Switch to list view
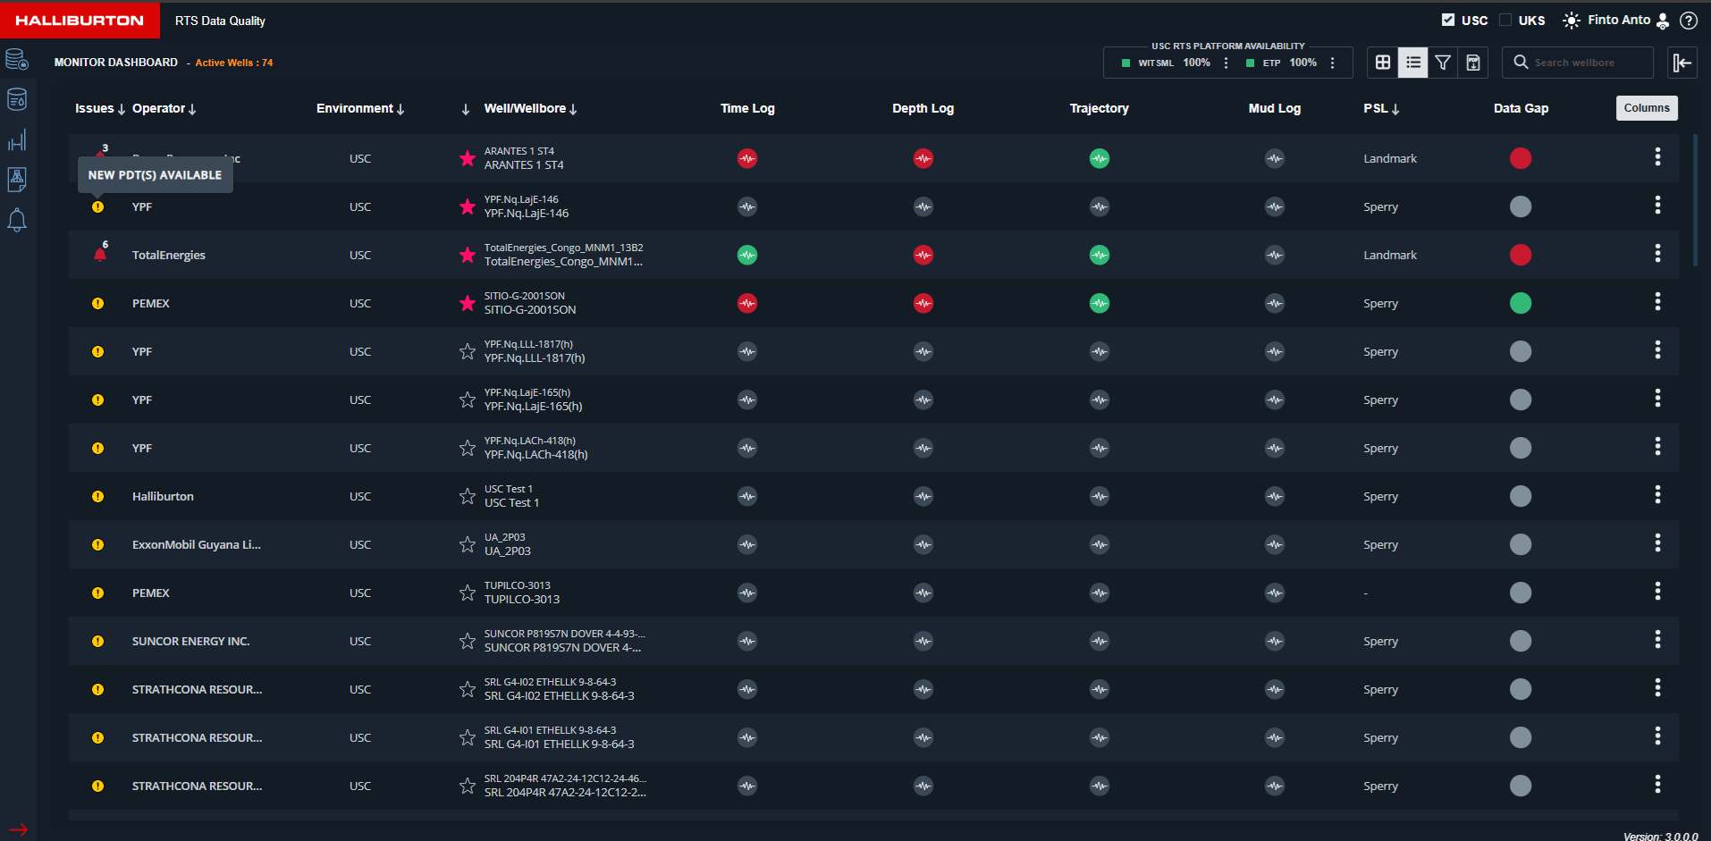 click(x=1412, y=63)
